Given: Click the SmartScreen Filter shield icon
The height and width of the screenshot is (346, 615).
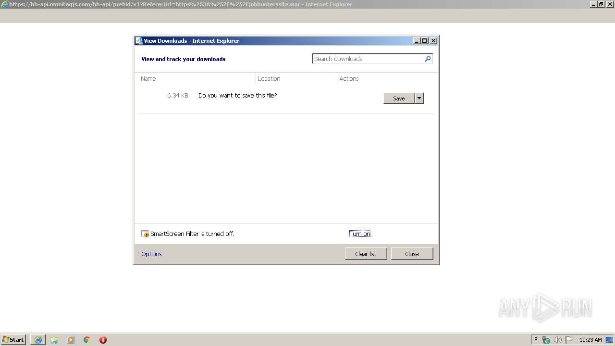Looking at the screenshot, I should click(x=145, y=234).
